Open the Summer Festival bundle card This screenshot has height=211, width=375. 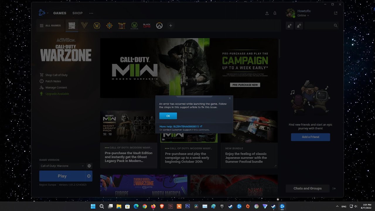[x=249, y=139]
